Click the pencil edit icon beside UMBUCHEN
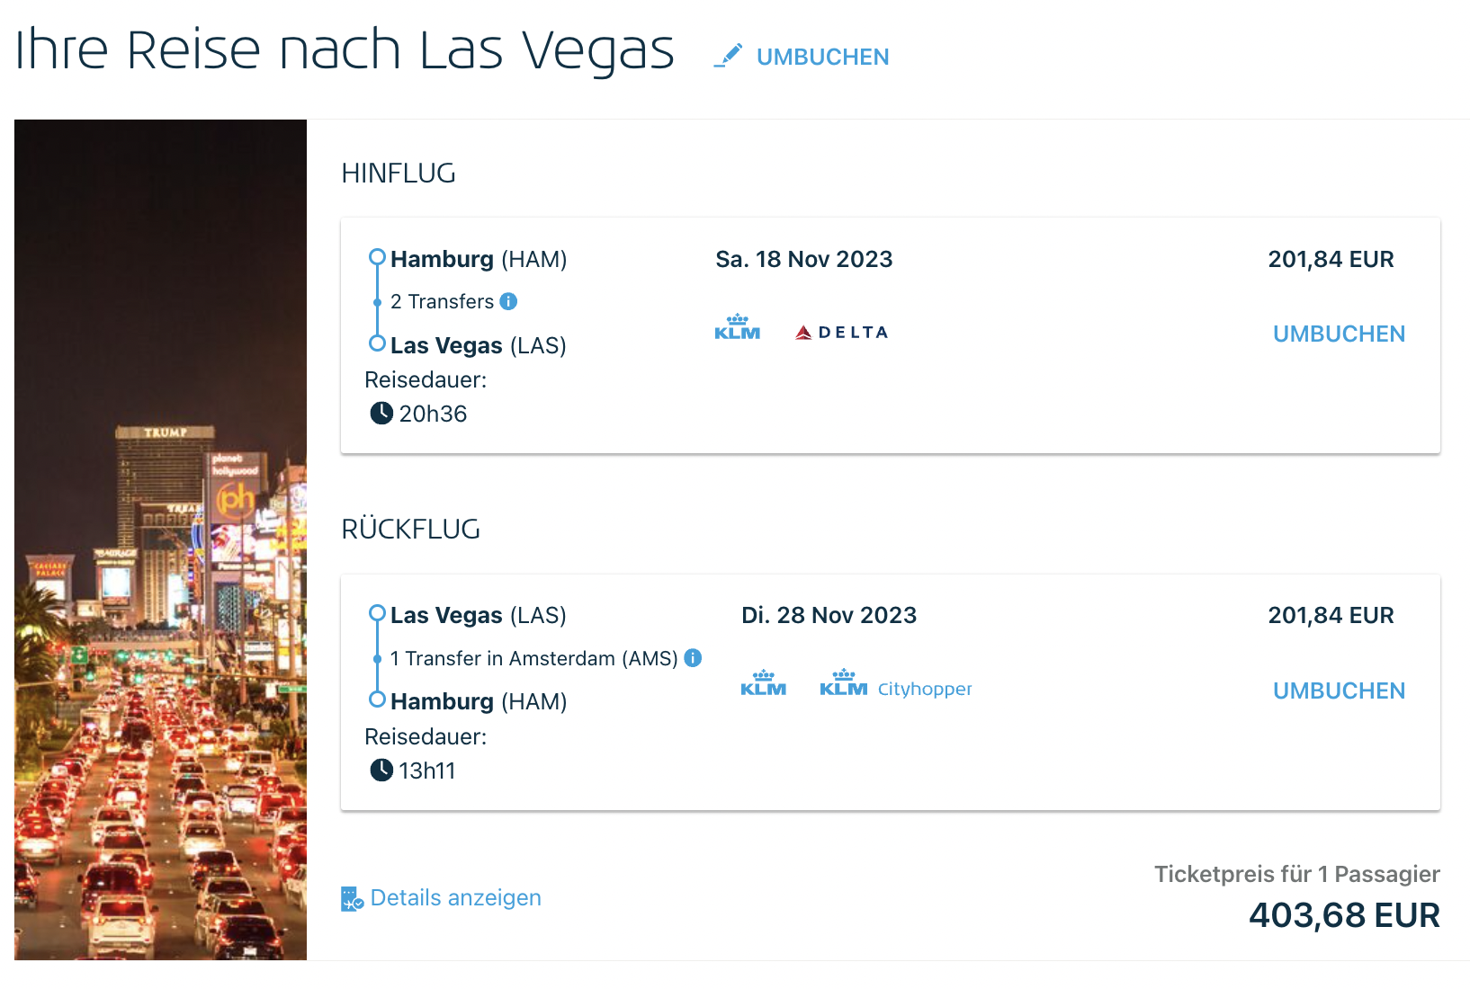1470x989 pixels. coord(728,56)
